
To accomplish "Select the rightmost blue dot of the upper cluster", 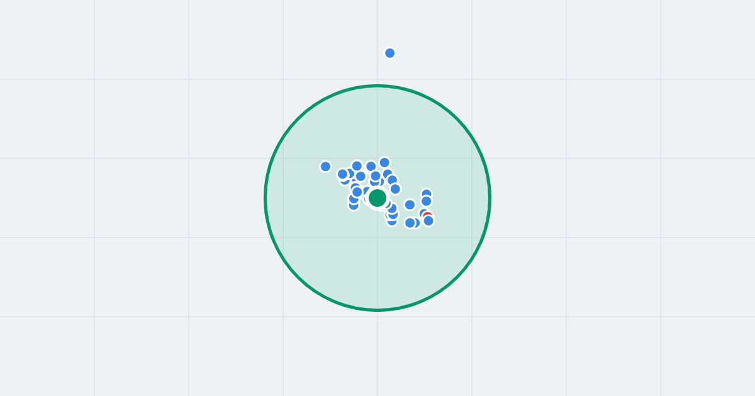I will tap(395, 189).
